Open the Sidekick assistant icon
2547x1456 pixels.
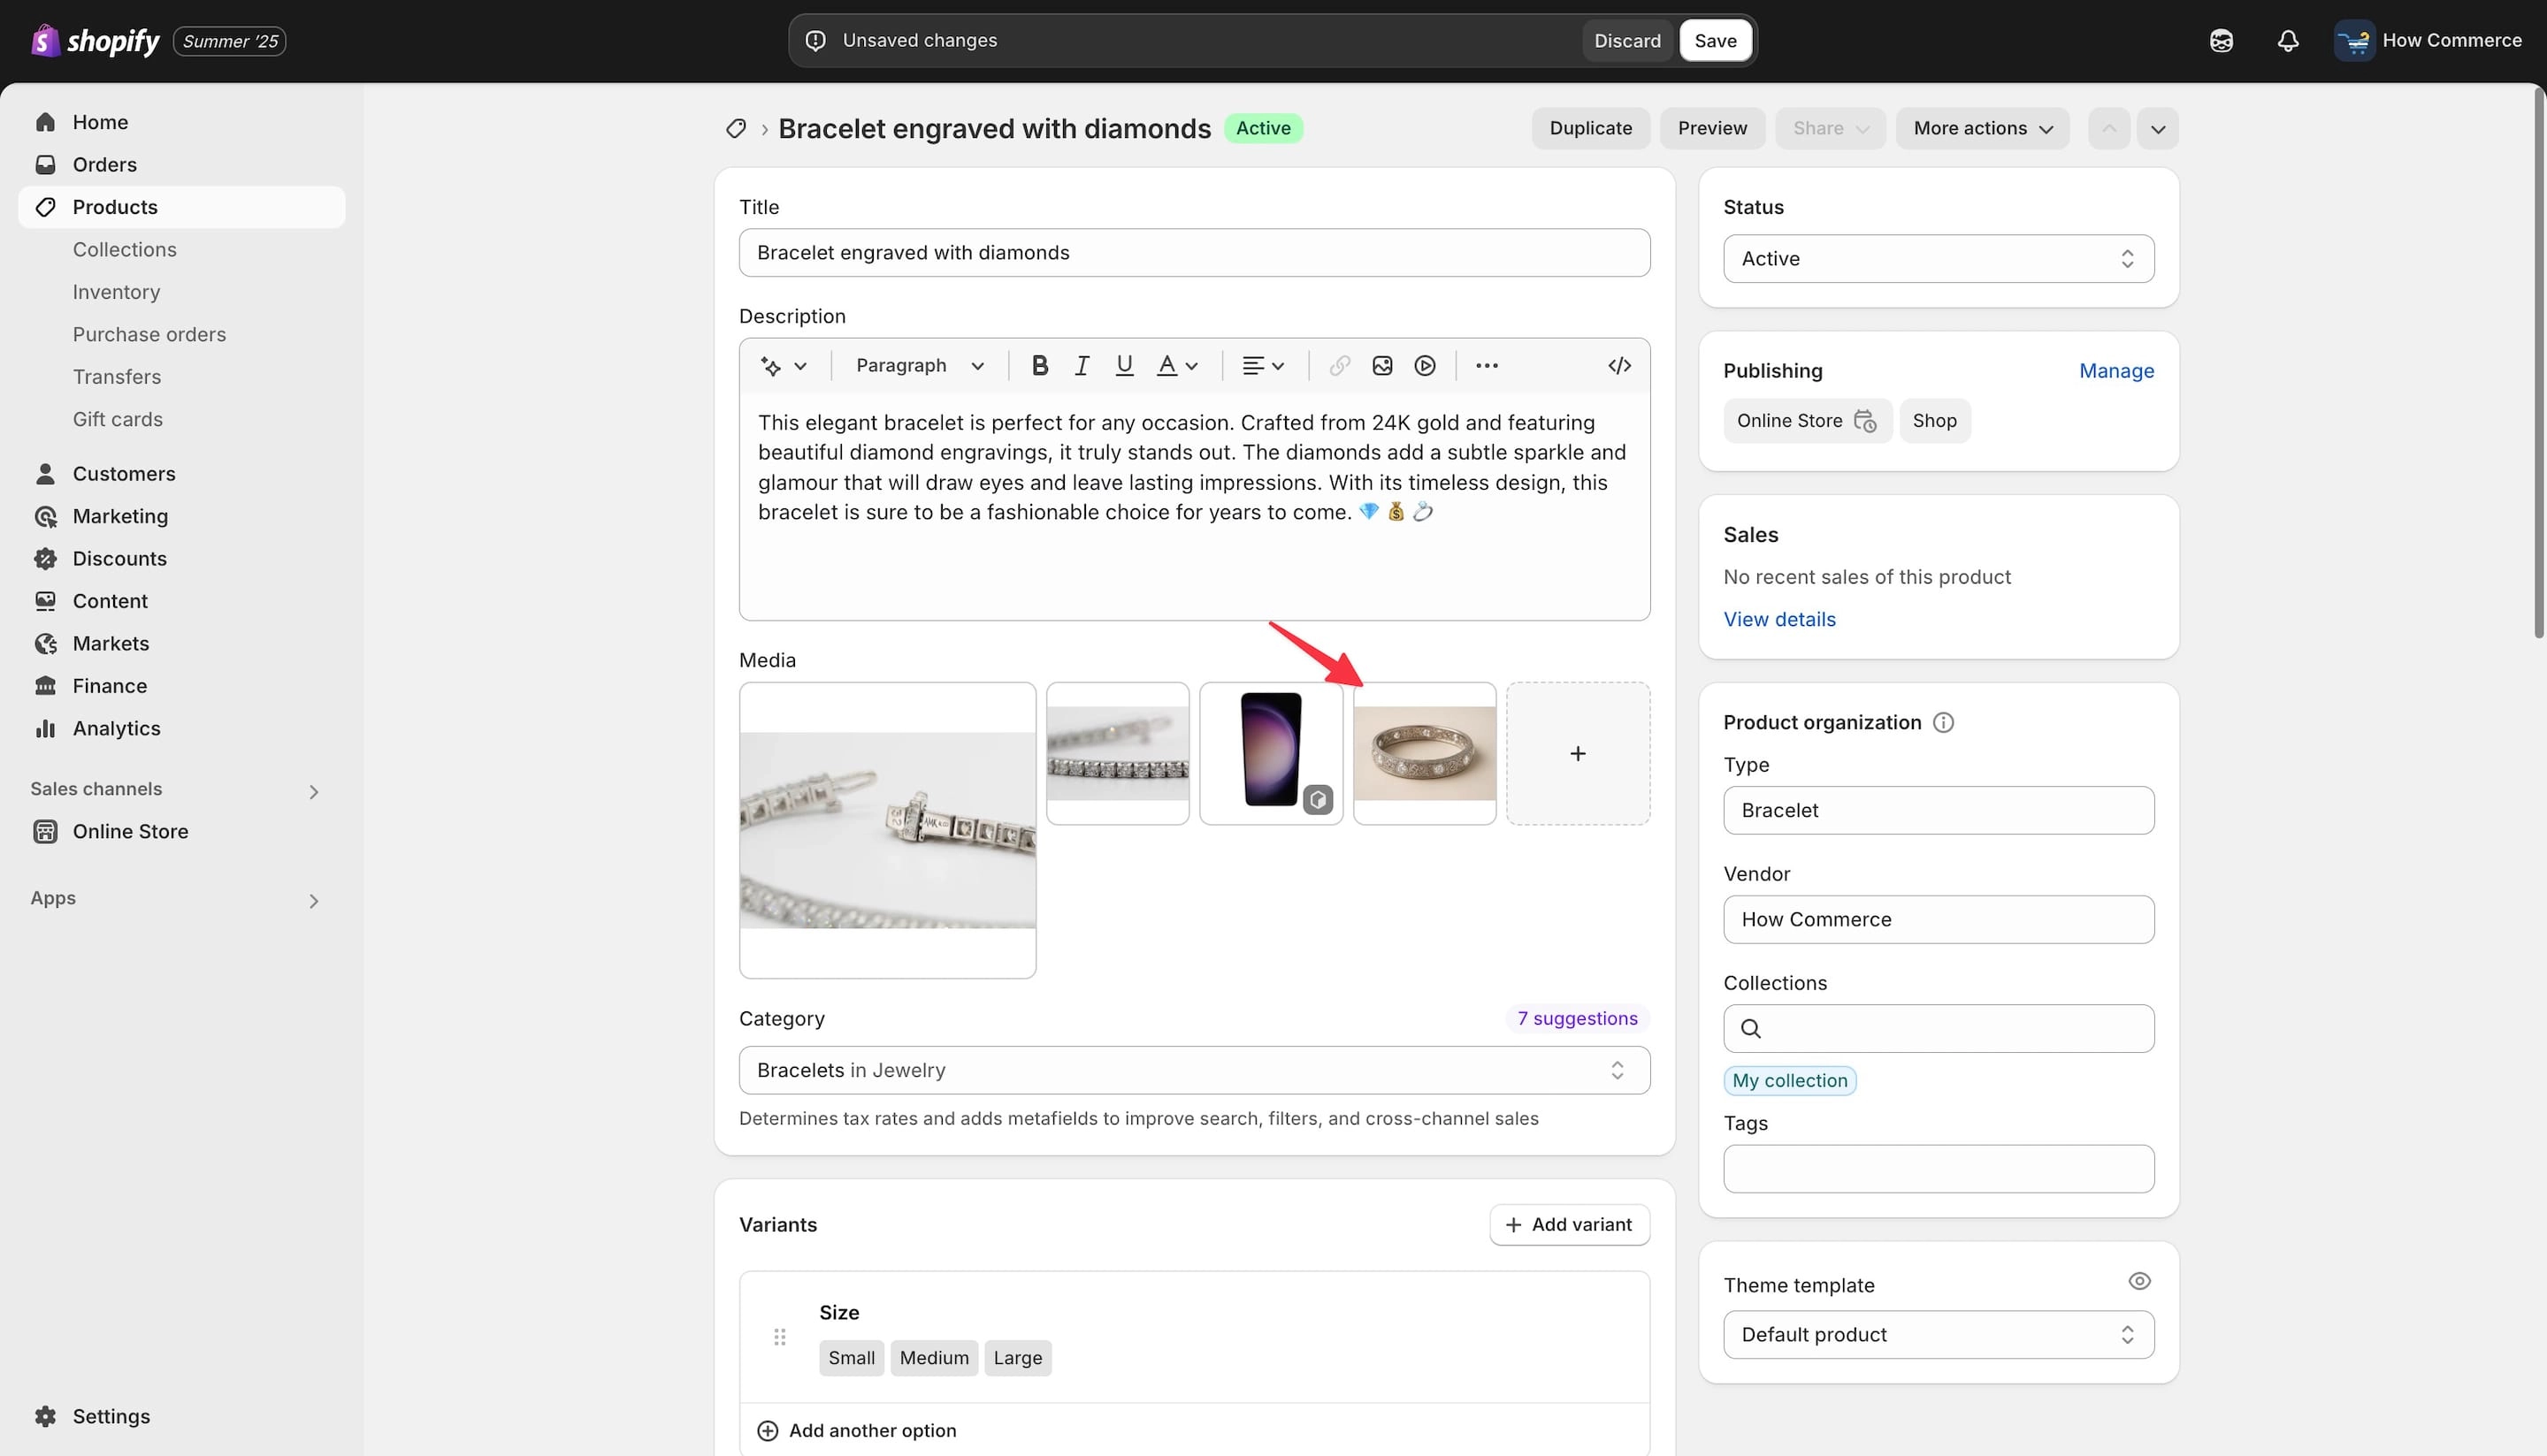tap(2221, 41)
